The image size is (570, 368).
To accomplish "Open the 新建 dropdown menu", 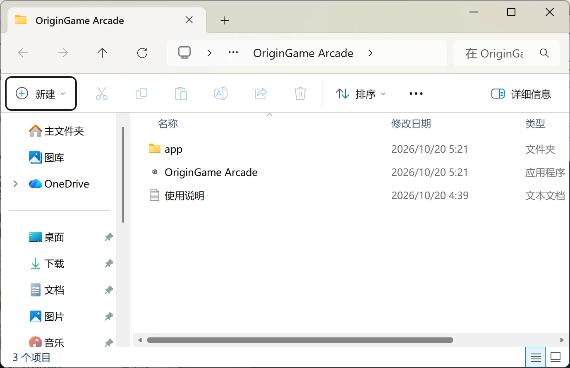I will [x=41, y=94].
